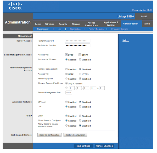This screenshot has width=157, height=153.
Task: Select the Firmware Upgrade sub-tab
Action: click(120, 29)
